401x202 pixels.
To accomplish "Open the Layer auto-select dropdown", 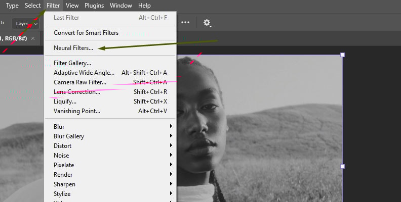I will 25,23.
